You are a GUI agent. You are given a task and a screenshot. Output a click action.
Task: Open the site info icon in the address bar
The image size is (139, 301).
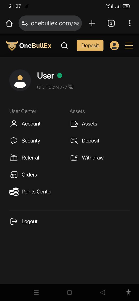25,23
